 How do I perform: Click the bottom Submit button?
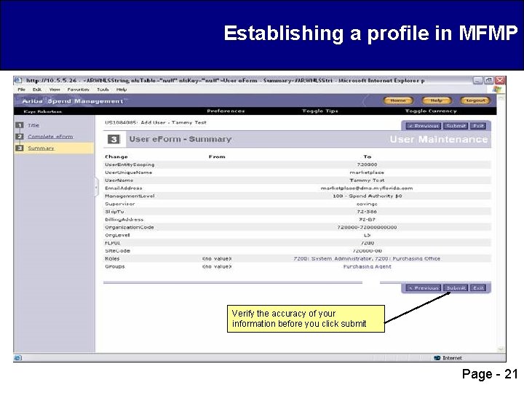[x=456, y=287]
